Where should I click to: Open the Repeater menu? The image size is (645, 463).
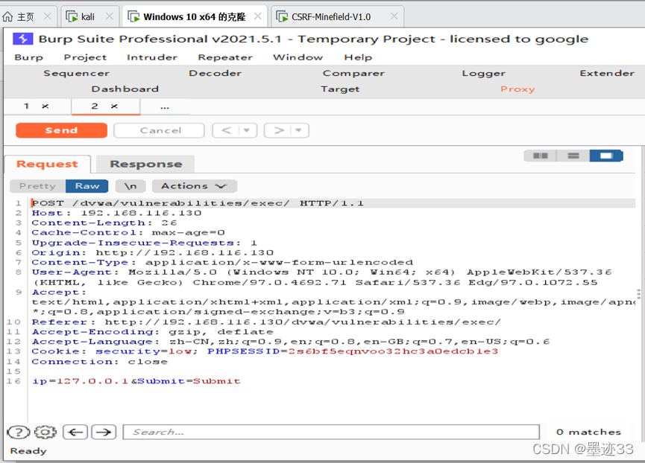[x=225, y=57]
